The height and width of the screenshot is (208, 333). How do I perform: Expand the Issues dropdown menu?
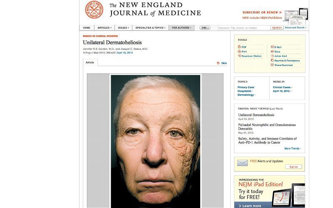pyautogui.click(x=123, y=28)
